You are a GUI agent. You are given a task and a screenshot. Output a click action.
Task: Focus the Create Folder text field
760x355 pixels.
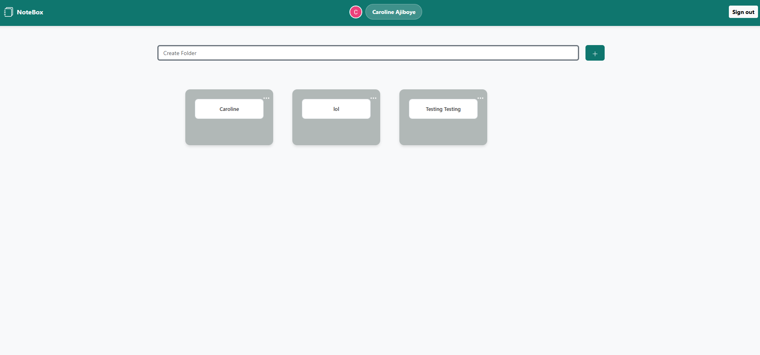(x=368, y=53)
